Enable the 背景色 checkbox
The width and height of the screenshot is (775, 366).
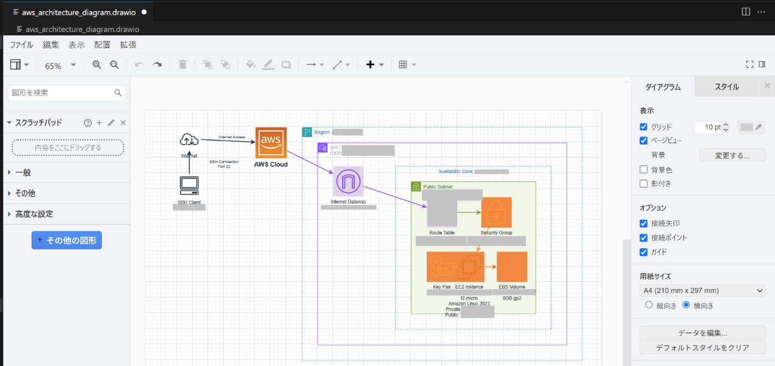(x=643, y=170)
